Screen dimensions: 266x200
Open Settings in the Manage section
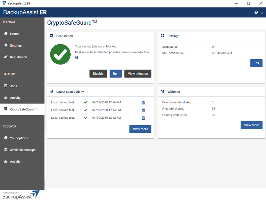coord(22,46)
